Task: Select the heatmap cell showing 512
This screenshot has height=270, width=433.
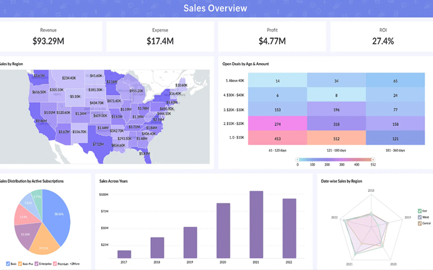Action: (336, 139)
